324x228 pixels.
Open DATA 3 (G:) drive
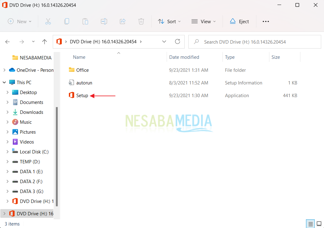tap(32, 191)
